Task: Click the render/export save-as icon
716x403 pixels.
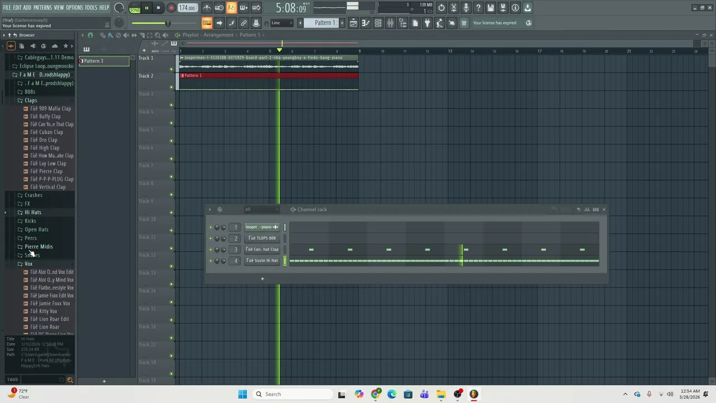Action: pyautogui.click(x=503, y=8)
